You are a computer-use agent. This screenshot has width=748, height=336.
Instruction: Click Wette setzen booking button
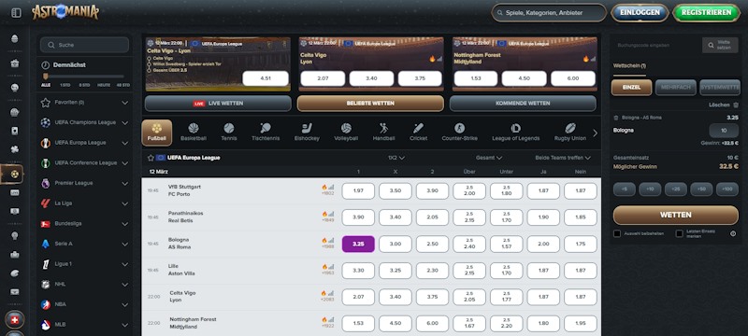click(720, 45)
